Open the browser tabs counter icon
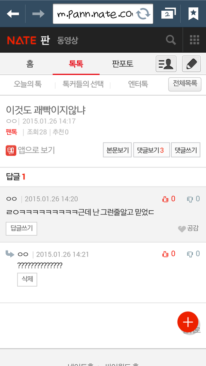The image size is (206, 366). coord(168,14)
